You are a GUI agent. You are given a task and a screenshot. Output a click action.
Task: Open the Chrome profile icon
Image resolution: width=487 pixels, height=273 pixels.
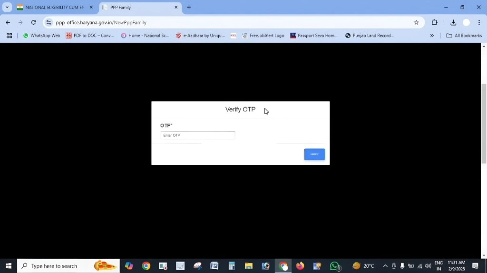(468, 22)
